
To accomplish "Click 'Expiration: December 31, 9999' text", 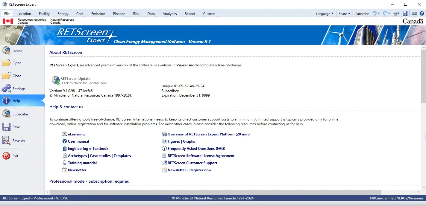I will tap(186, 96).
